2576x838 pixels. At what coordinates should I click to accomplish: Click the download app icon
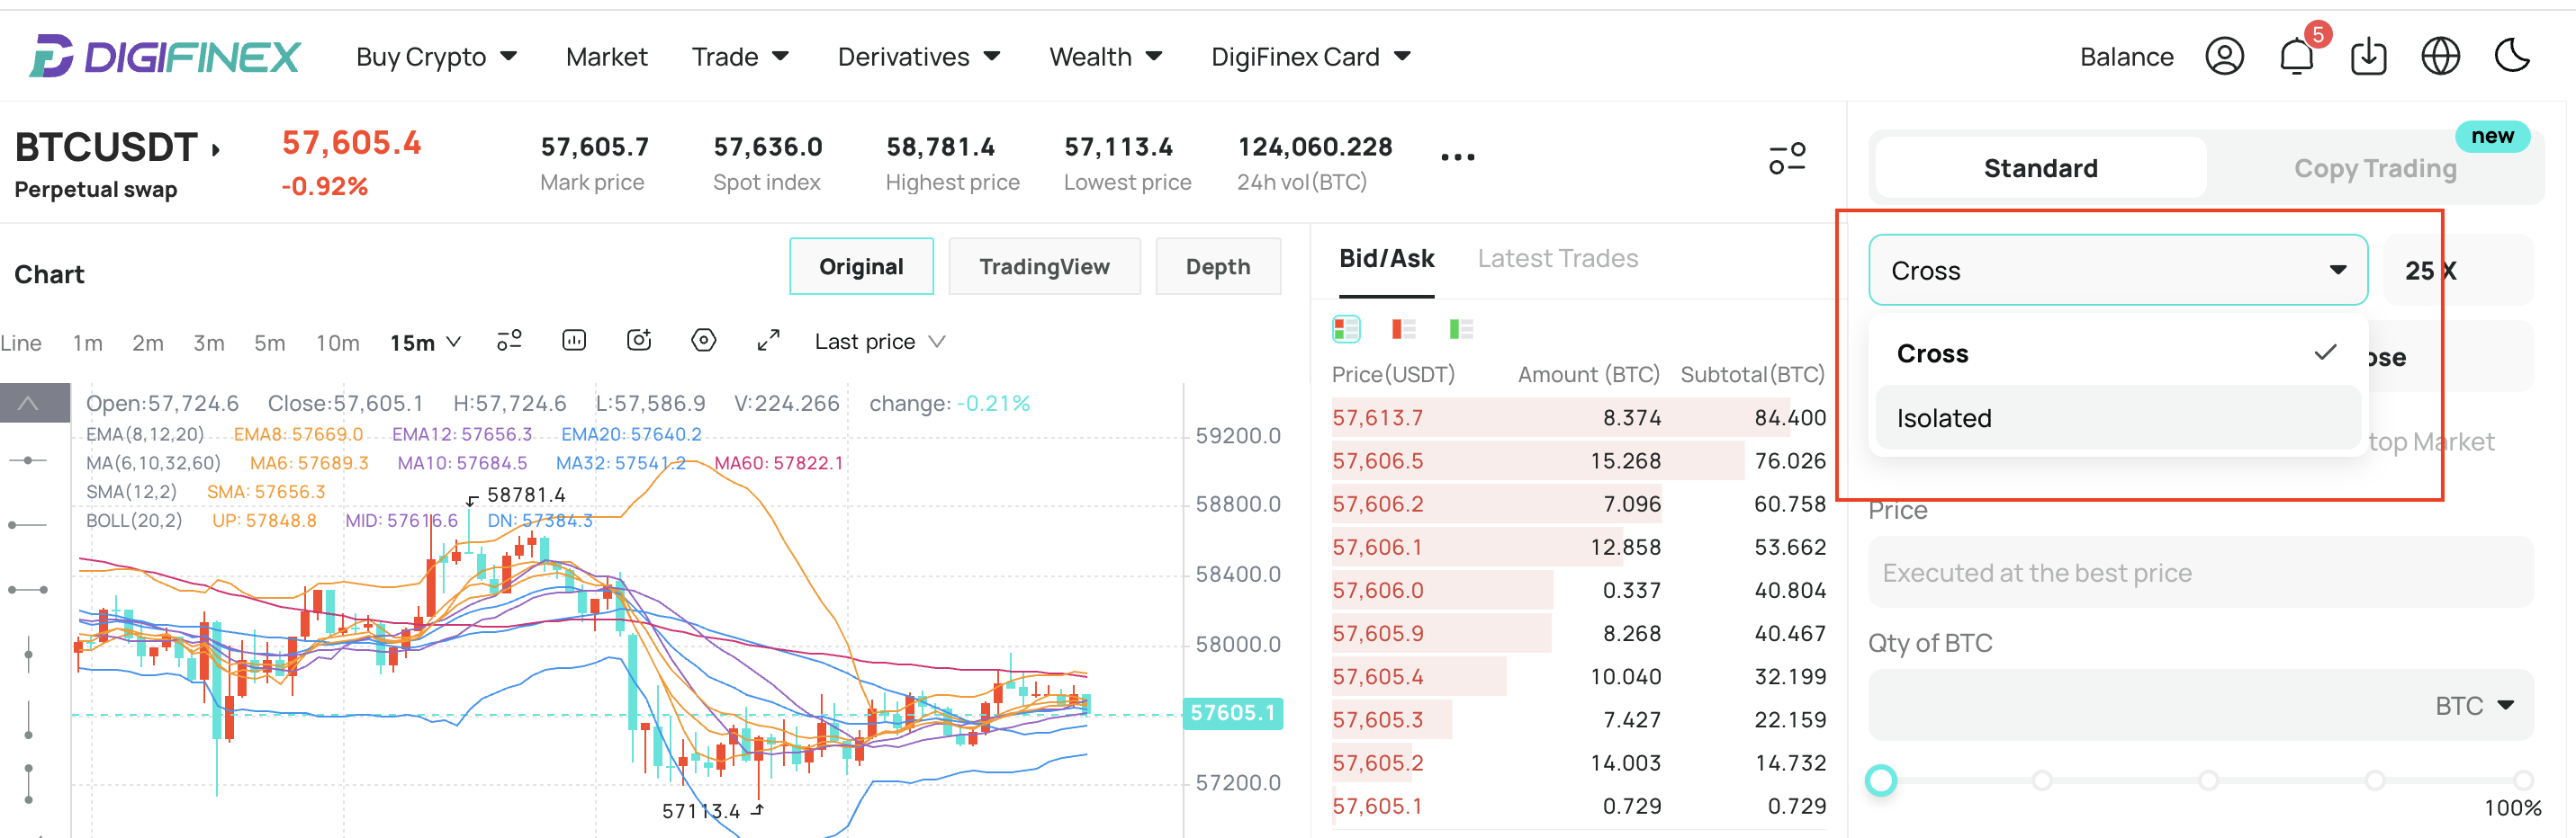click(2368, 56)
